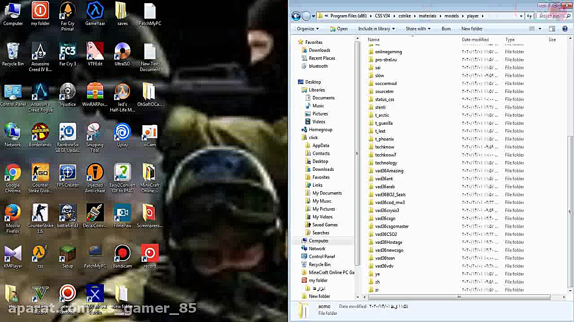Expand the breadcrumb arrow after 'player'
The width and height of the screenshot is (574, 322).
(x=483, y=16)
